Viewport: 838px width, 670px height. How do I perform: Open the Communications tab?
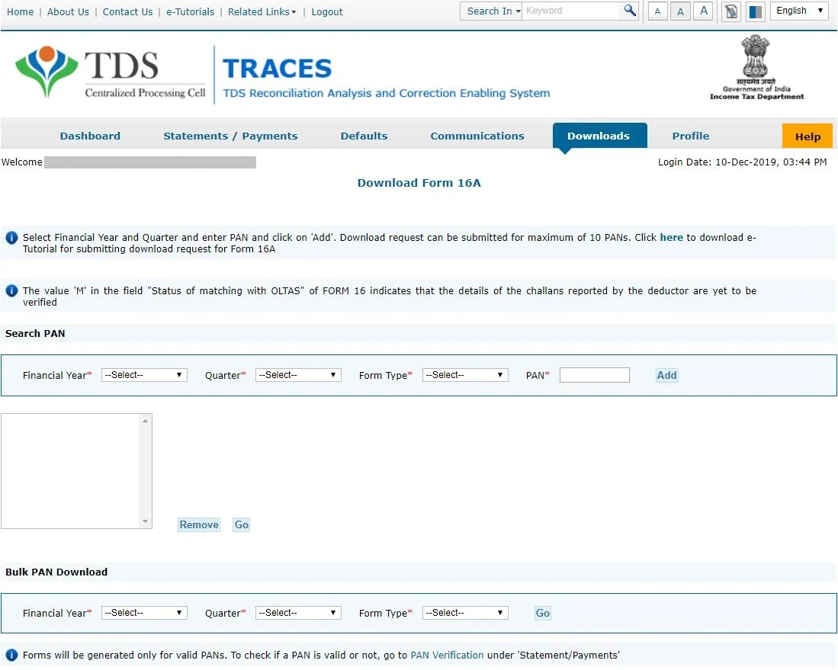477,136
